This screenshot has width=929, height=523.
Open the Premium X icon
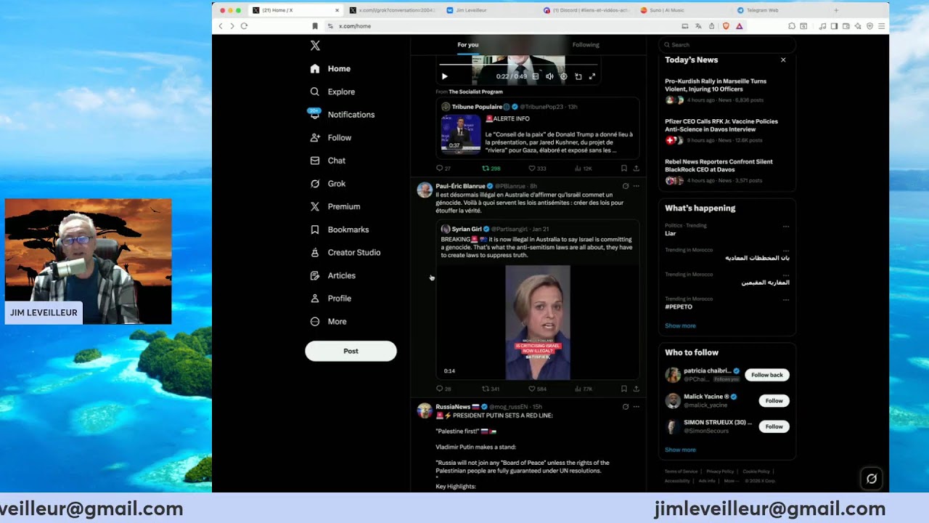click(315, 207)
